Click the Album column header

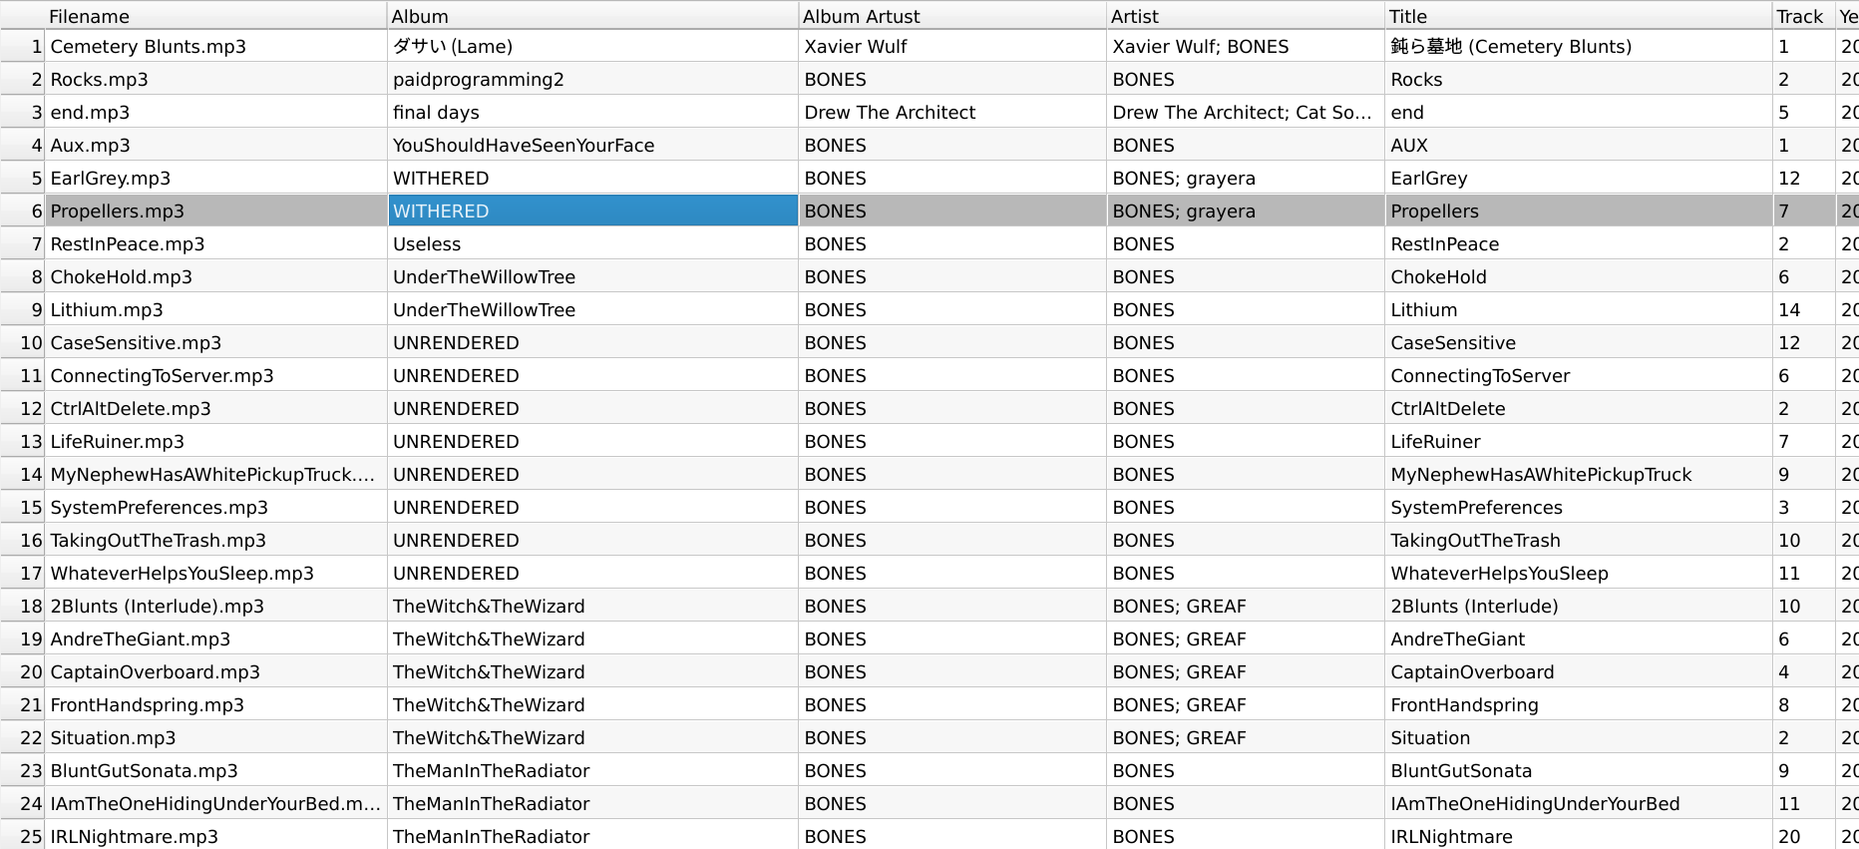(592, 16)
